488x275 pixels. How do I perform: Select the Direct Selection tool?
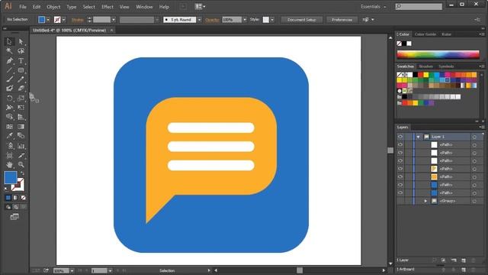tap(21, 41)
